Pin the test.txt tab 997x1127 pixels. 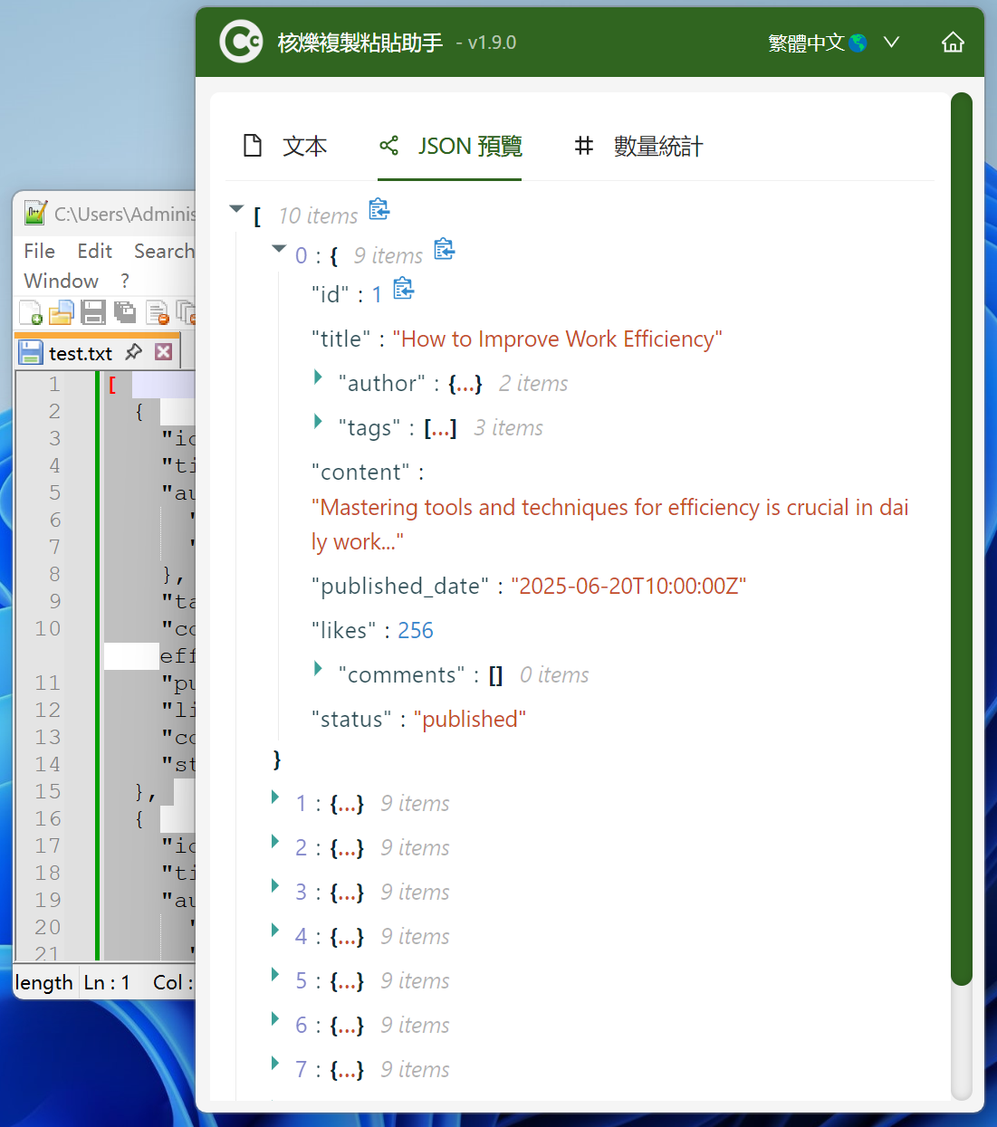[134, 352]
